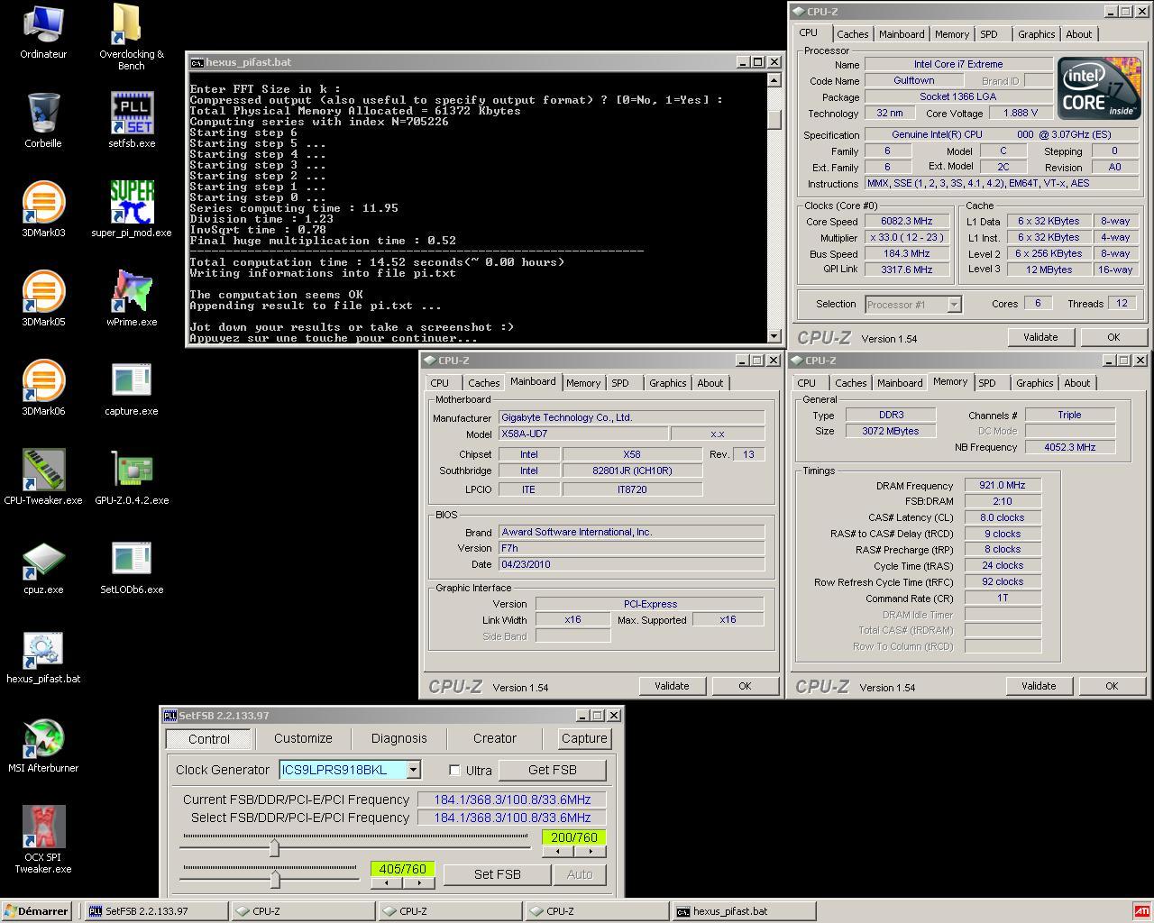Click Validate in Memory CPU-Z window
Image resolution: width=1154 pixels, height=923 pixels.
(1038, 686)
